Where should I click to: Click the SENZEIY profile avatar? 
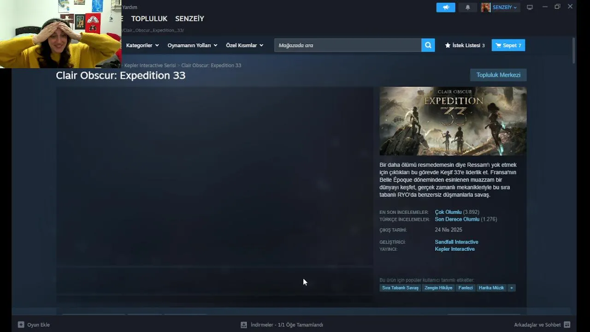(486, 7)
